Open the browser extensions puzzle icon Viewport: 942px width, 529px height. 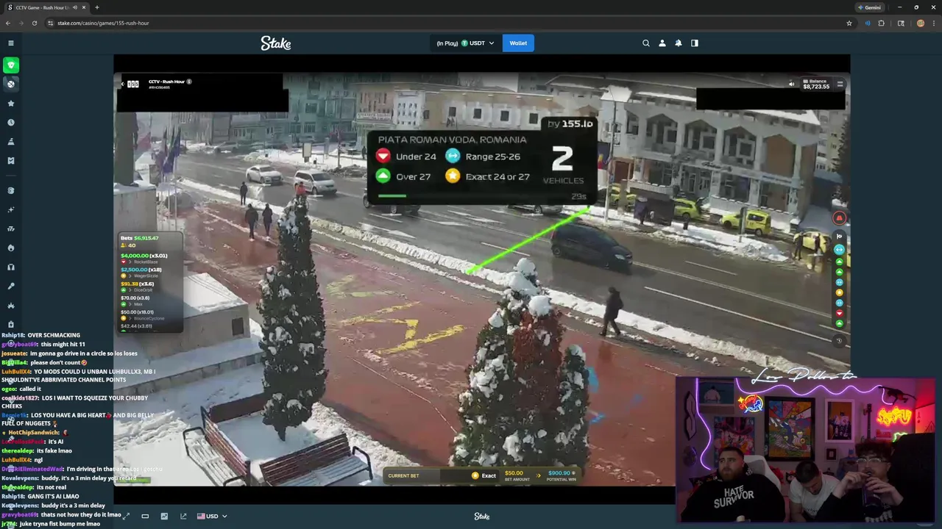pyautogui.click(x=882, y=23)
